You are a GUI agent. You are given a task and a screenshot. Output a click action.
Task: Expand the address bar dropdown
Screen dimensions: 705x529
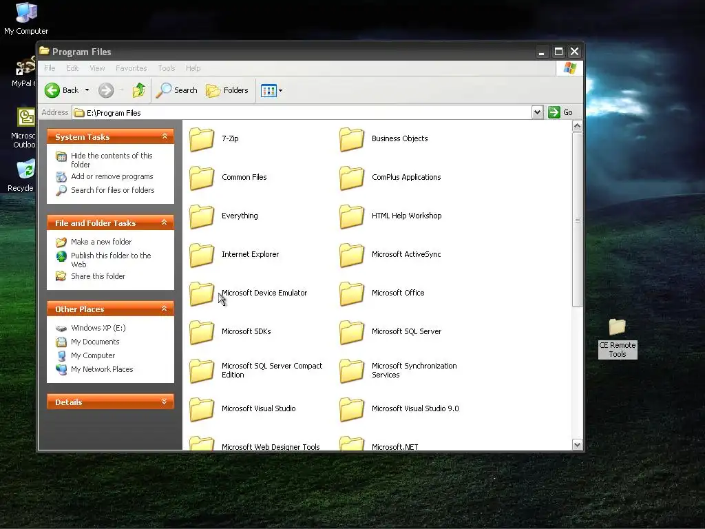537,112
